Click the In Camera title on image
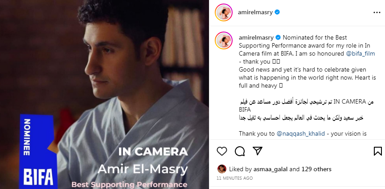This screenshot has height=189, width=385. coord(153,152)
